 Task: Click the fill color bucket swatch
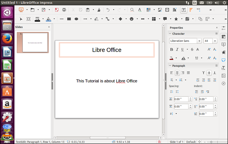(x=49, y=19)
